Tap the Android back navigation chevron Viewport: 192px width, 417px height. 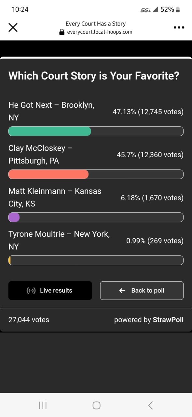[150, 405]
